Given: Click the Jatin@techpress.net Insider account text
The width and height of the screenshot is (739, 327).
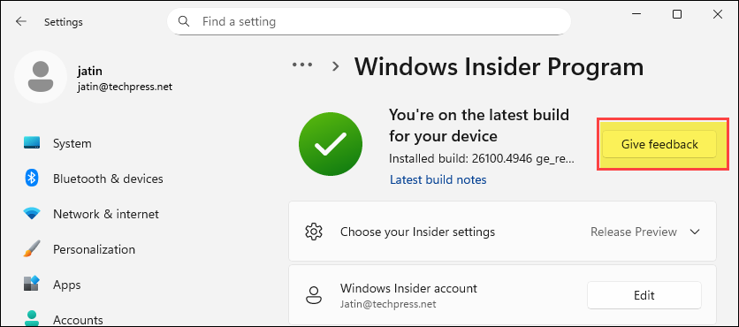Looking at the screenshot, I should click(x=388, y=304).
